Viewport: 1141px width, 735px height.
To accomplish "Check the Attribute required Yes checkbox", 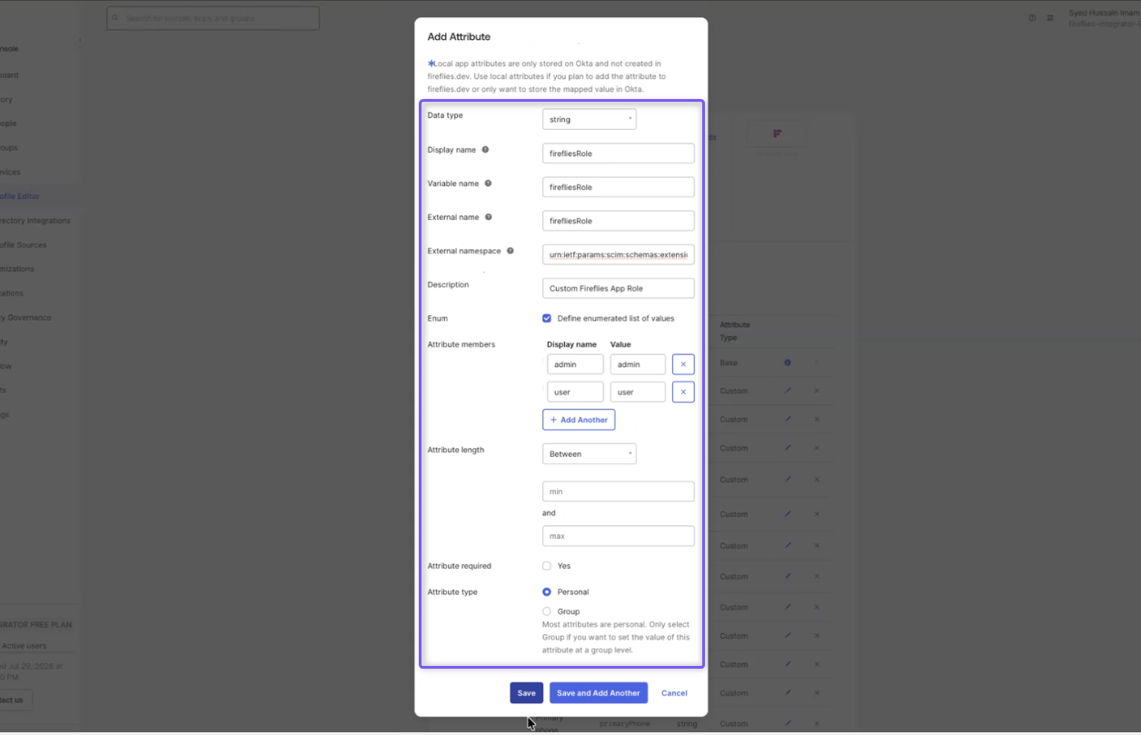I will 547,566.
